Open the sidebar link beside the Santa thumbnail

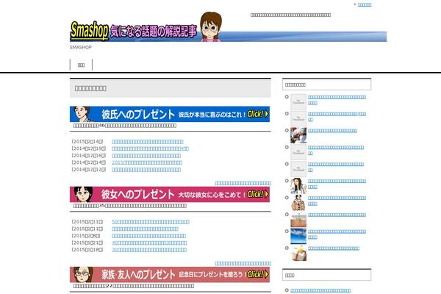tap(332, 131)
